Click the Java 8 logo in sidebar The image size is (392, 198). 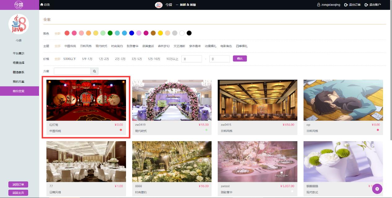coord(20,24)
